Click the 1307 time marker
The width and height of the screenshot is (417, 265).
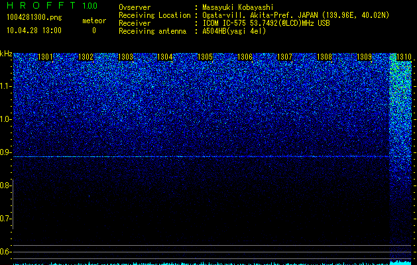click(x=284, y=57)
